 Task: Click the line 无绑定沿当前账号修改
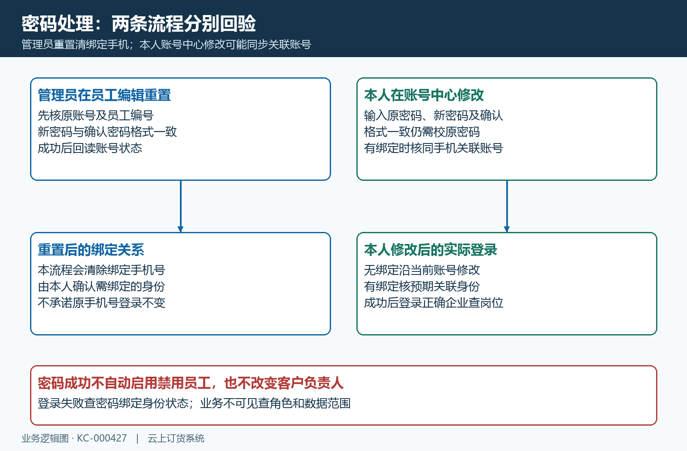pyautogui.click(x=422, y=270)
